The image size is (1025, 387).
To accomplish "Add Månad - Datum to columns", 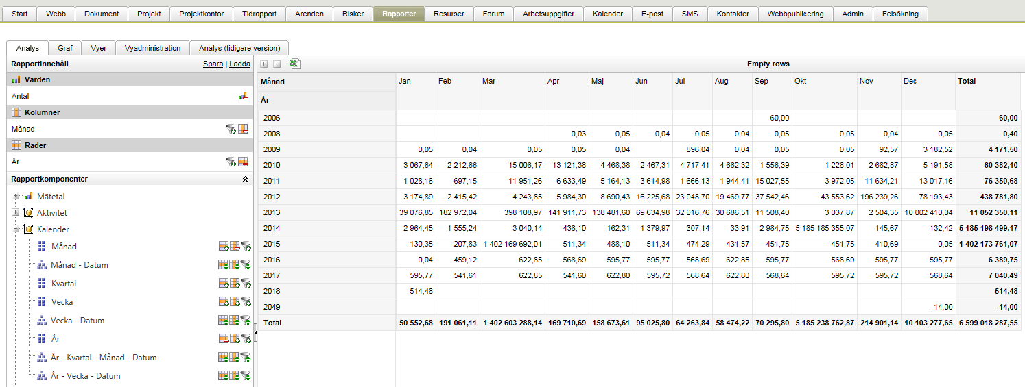I will click(235, 264).
